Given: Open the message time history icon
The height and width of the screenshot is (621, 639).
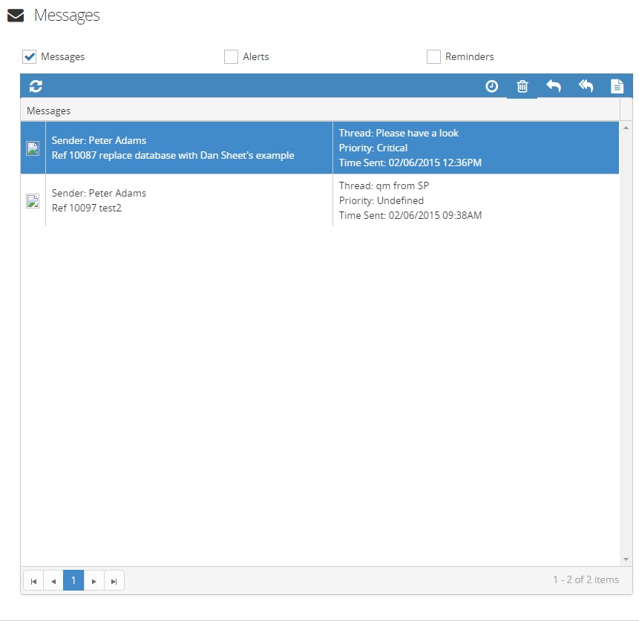Looking at the screenshot, I should 491,86.
